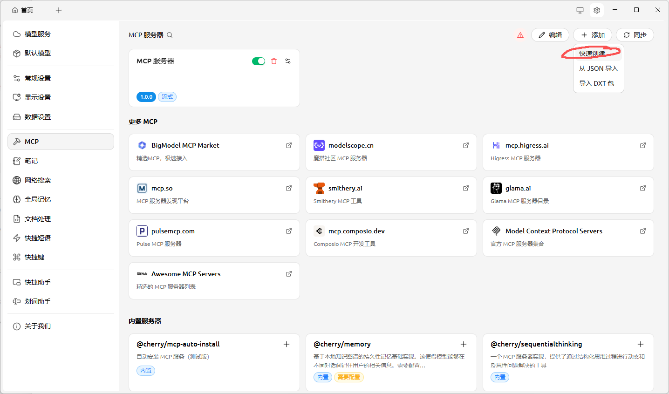
Task: Delete the MCP 服务器 via trash icon
Action: coord(274,61)
